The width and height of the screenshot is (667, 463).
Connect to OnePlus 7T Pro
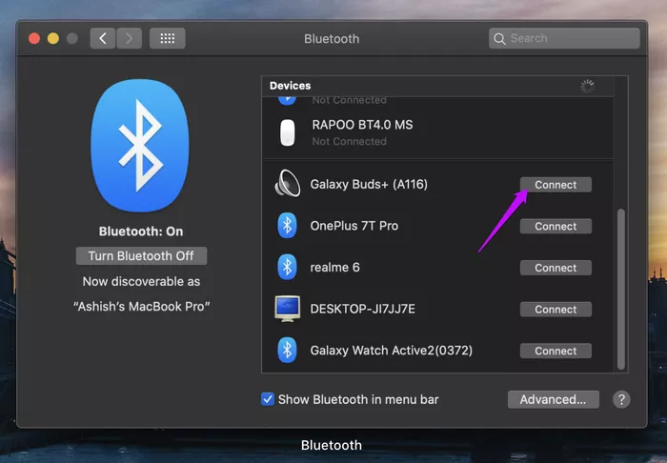pyautogui.click(x=556, y=227)
